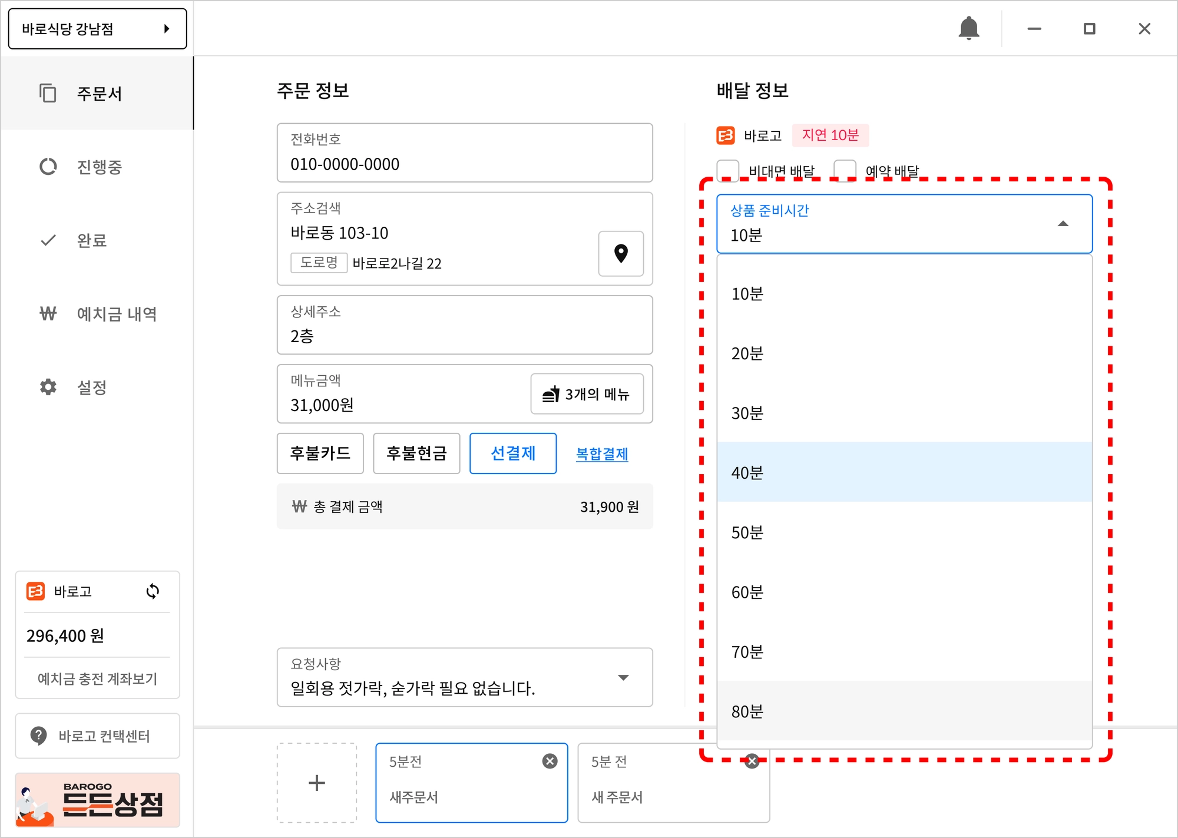The image size is (1178, 838).
Task: Select the 선결제 payment option
Action: pos(512,453)
